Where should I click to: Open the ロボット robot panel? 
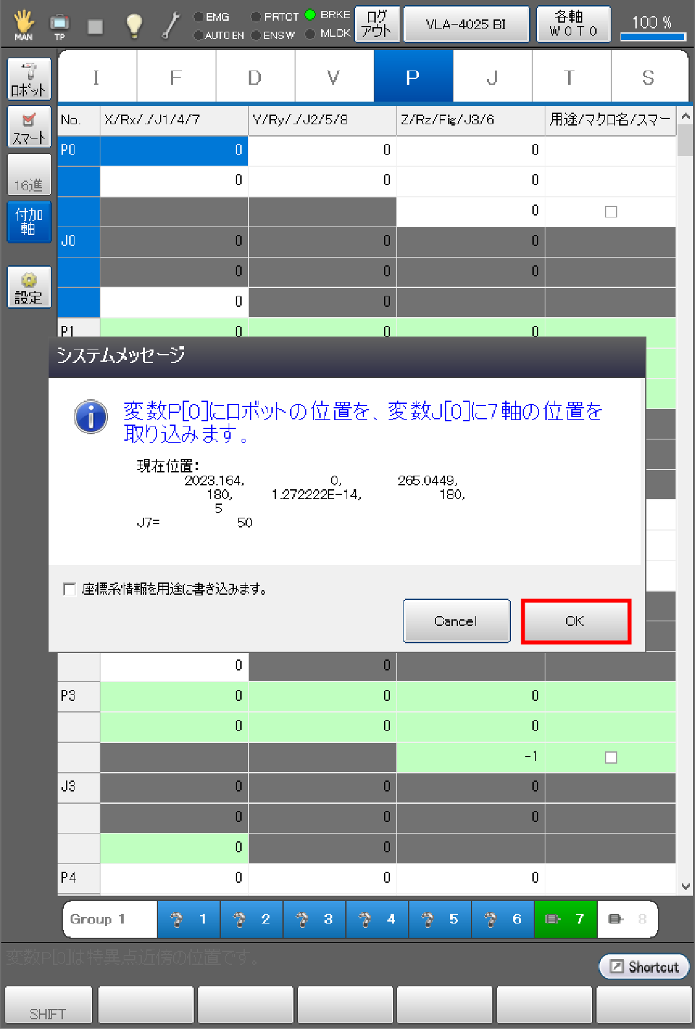point(28,79)
